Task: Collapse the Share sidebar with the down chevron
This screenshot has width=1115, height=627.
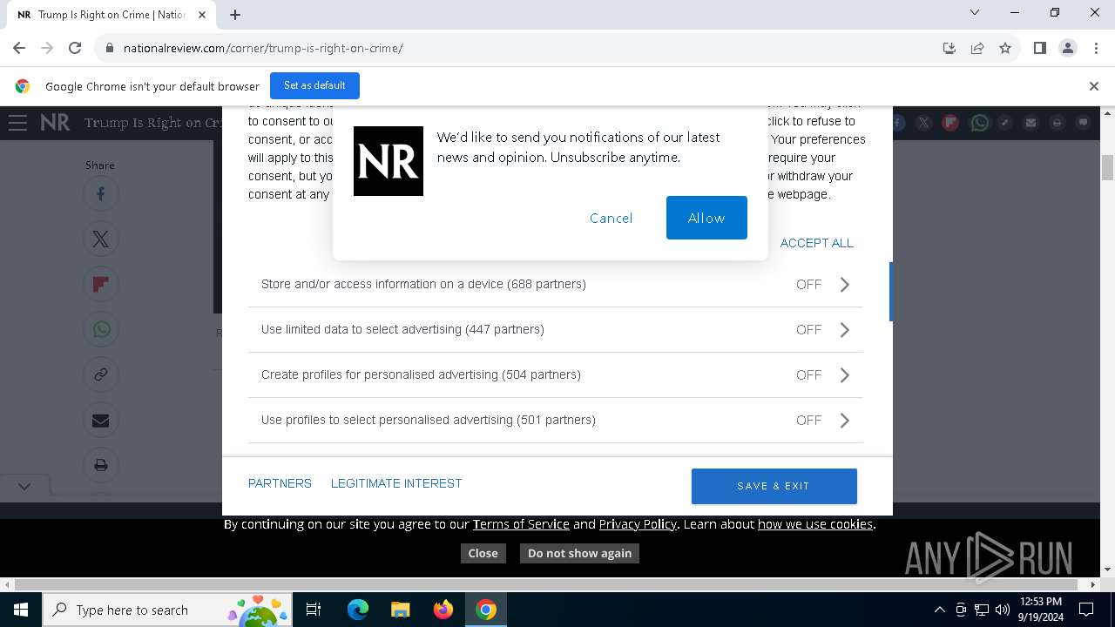Action: 24,487
